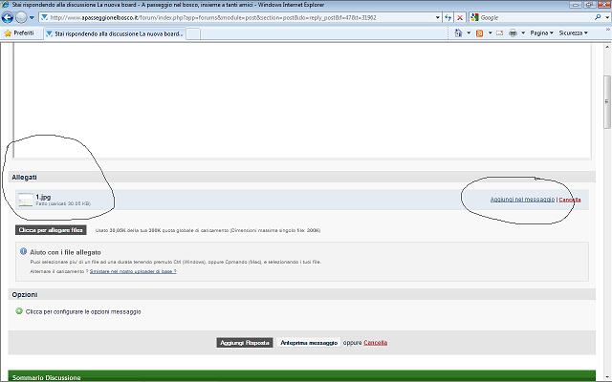Click the RSS feeds icon

tap(479, 32)
